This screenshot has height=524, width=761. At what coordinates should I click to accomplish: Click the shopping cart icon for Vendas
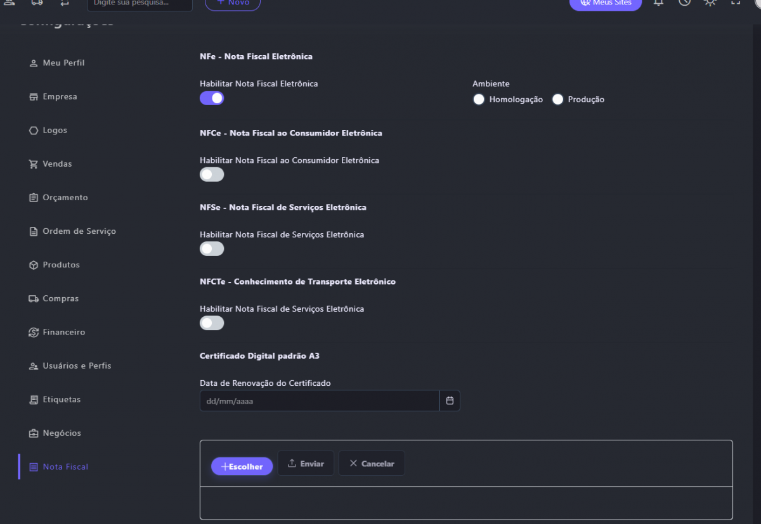coord(34,164)
